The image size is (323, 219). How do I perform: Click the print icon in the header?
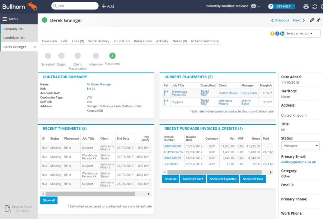click(x=306, y=6)
